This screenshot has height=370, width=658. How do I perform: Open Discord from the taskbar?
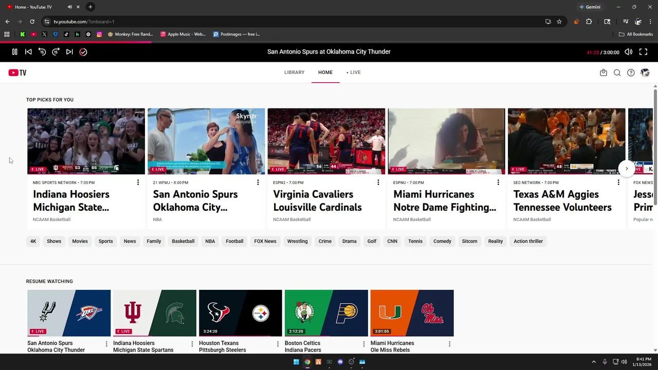pos(340,362)
